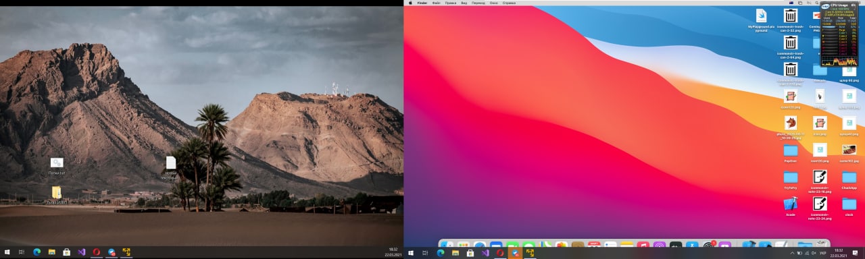The image size is (865, 259).
Task: Select iconmonstr-note-23-16.png file
Action: click(x=820, y=181)
